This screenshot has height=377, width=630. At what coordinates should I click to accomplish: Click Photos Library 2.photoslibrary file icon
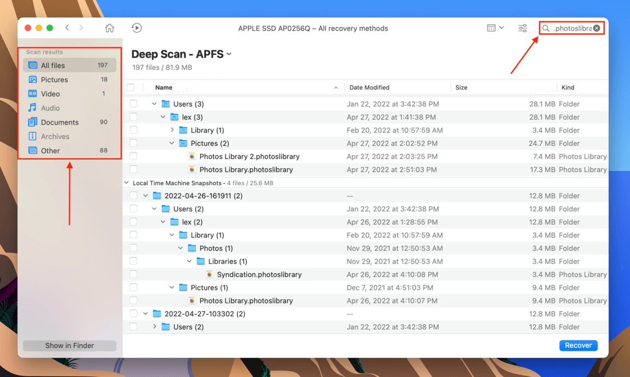(x=192, y=157)
